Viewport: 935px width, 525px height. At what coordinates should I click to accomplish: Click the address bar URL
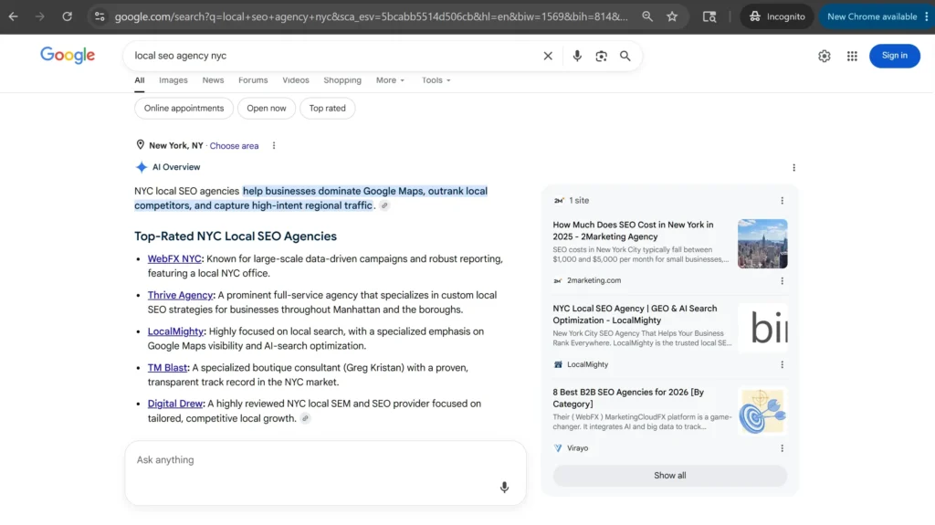click(371, 16)
